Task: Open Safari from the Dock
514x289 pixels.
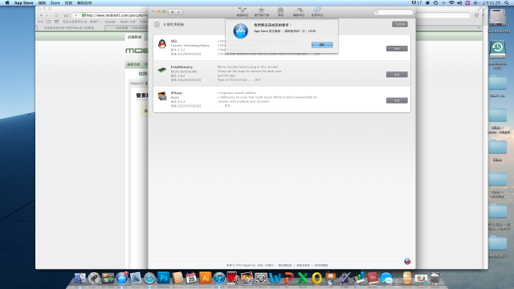Action: (x=149, y=279)
